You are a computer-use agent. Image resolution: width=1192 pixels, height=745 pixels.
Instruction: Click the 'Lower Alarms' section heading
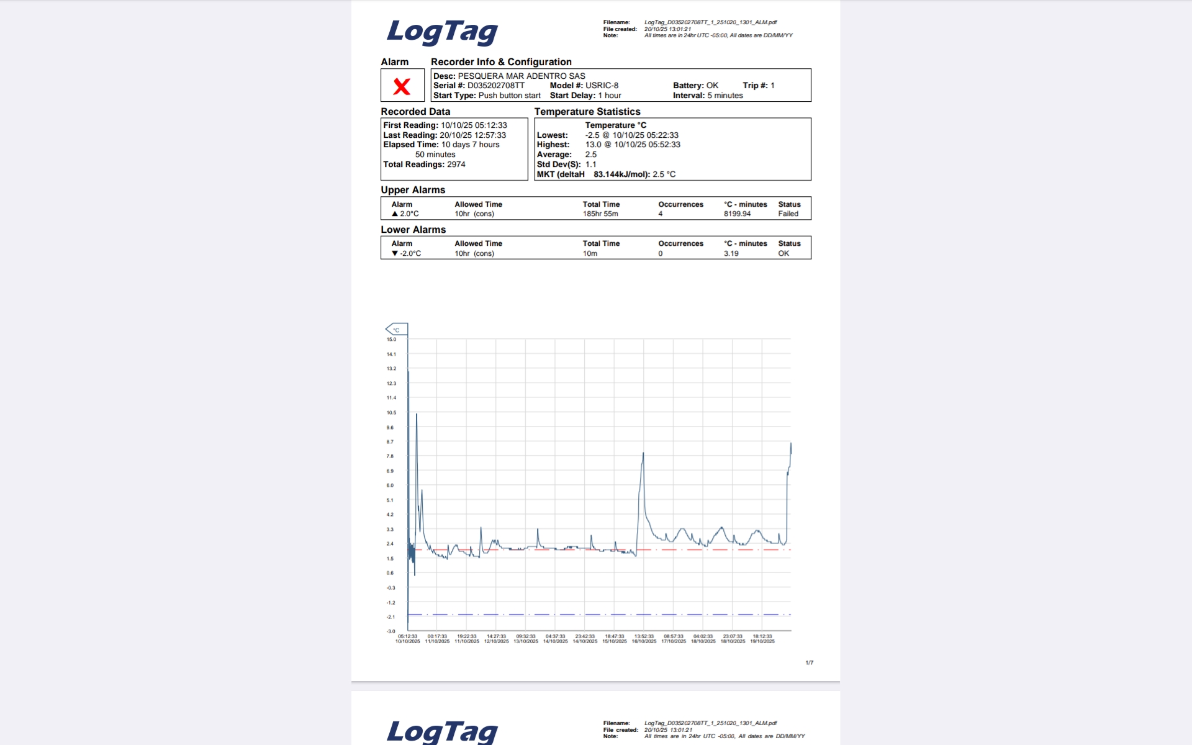pyautogui.click(x=413, y=230)
